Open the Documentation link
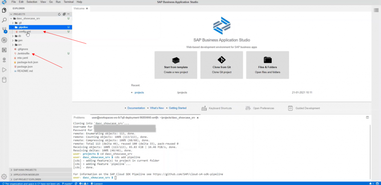The image size is (381, 185). click(136, 108)
